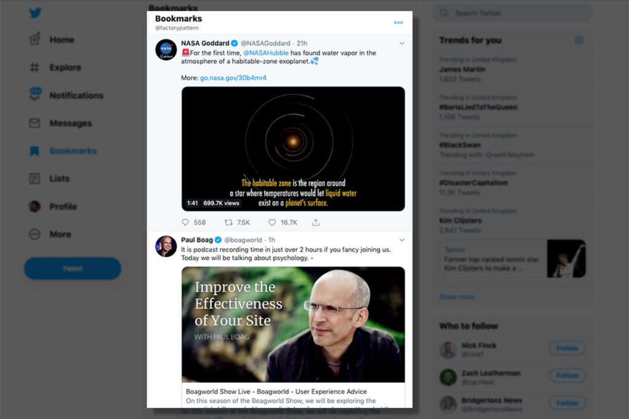The width and height of the screenshot is (629, 419).
Task: Expand the NASA Goddard tweet chevron menu
Action: 402,44
